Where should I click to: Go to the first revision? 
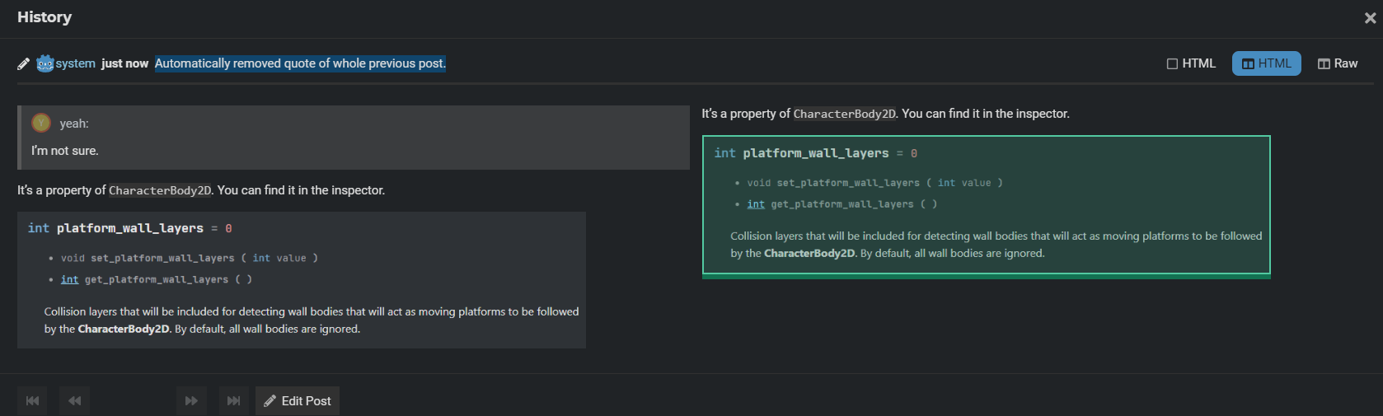pos(32,401)
